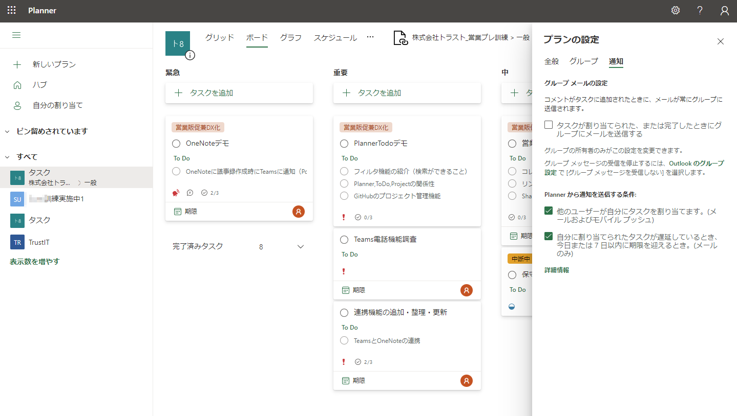Screen dimensions: 737x416
Task: Click the plan info icon on plan tile
Action: pos(190,55)
